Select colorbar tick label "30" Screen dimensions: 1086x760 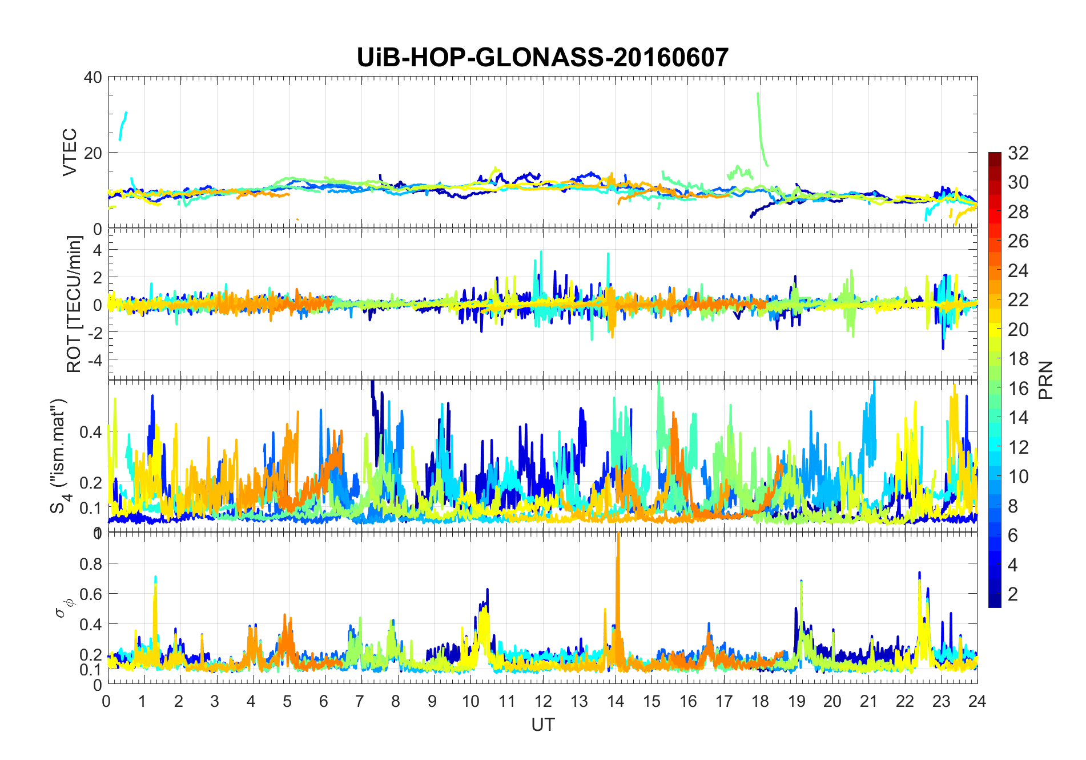[x=1018, y=182]
